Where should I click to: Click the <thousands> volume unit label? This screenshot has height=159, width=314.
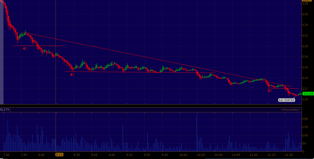290,109
